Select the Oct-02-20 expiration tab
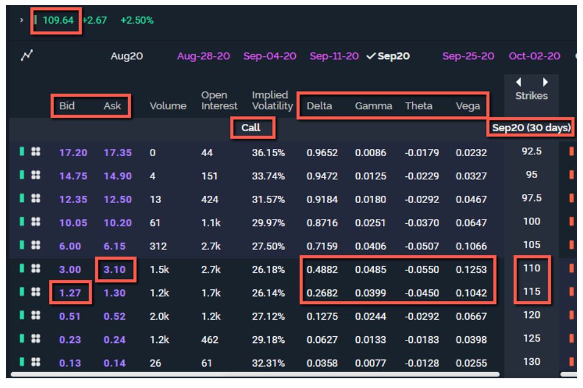This screenshot has height=388, width=583. coord(534,56)
